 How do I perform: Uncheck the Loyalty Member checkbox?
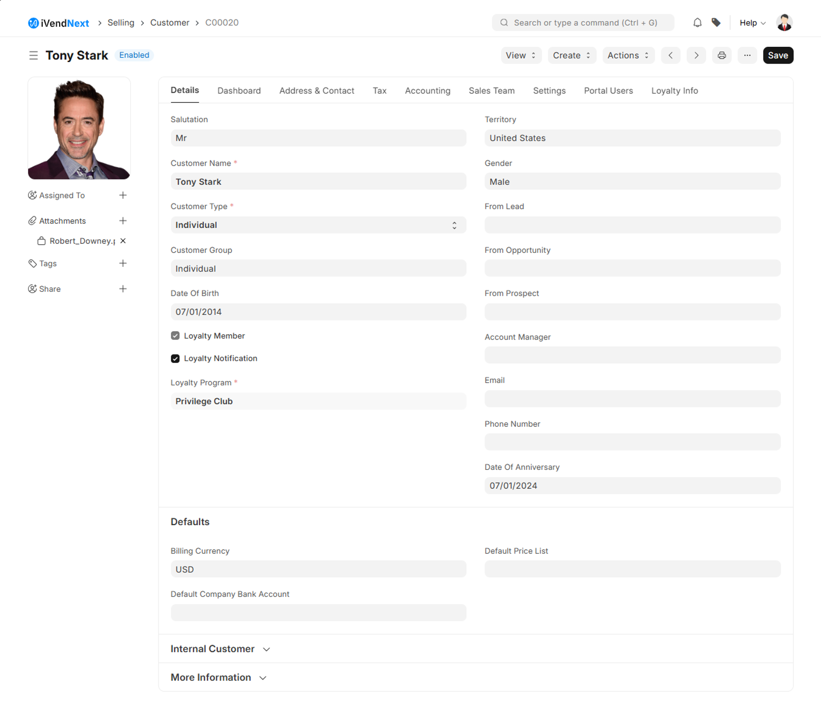coord(175,335)
